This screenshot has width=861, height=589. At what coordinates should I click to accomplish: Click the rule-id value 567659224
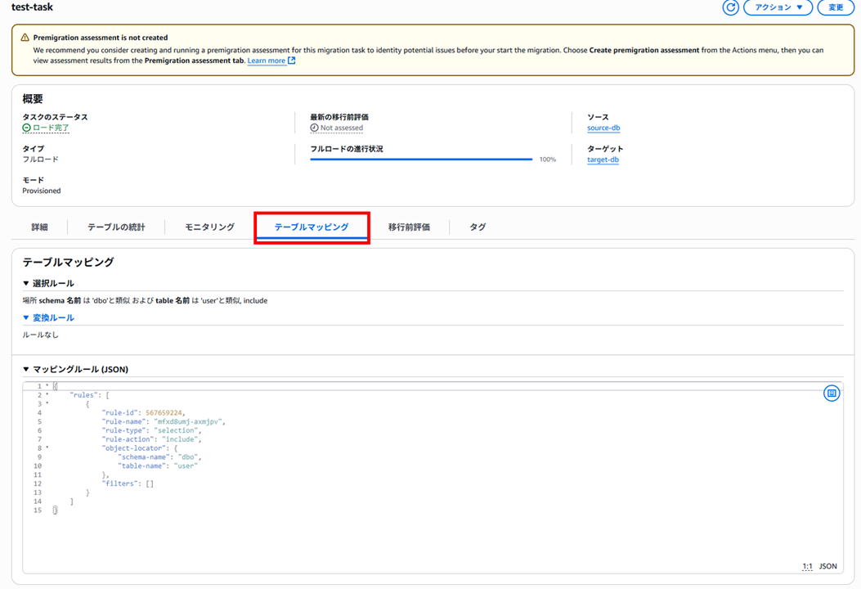click(x=164, y=412)
